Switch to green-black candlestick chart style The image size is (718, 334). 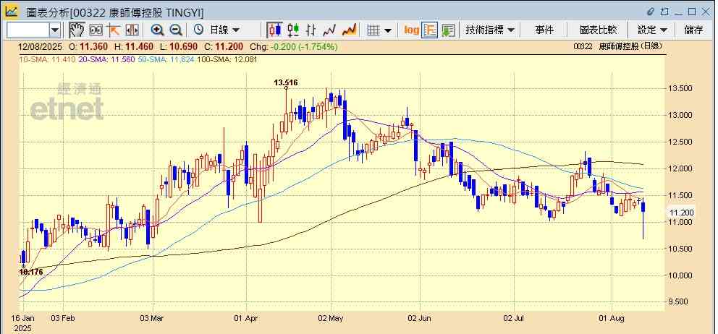[293, 30]
